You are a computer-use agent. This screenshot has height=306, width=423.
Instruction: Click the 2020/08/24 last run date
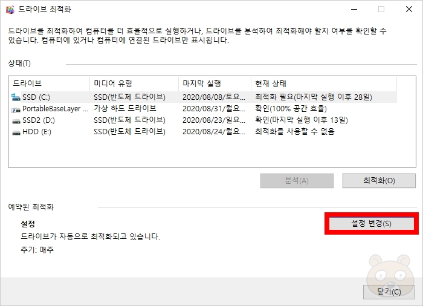tap(214, 132)
